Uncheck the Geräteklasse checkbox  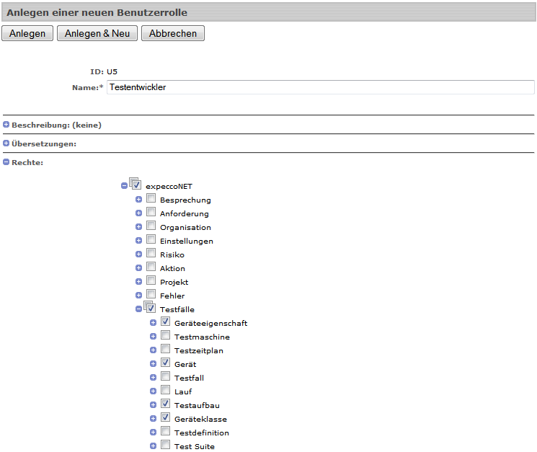click(x=166, y=418)
